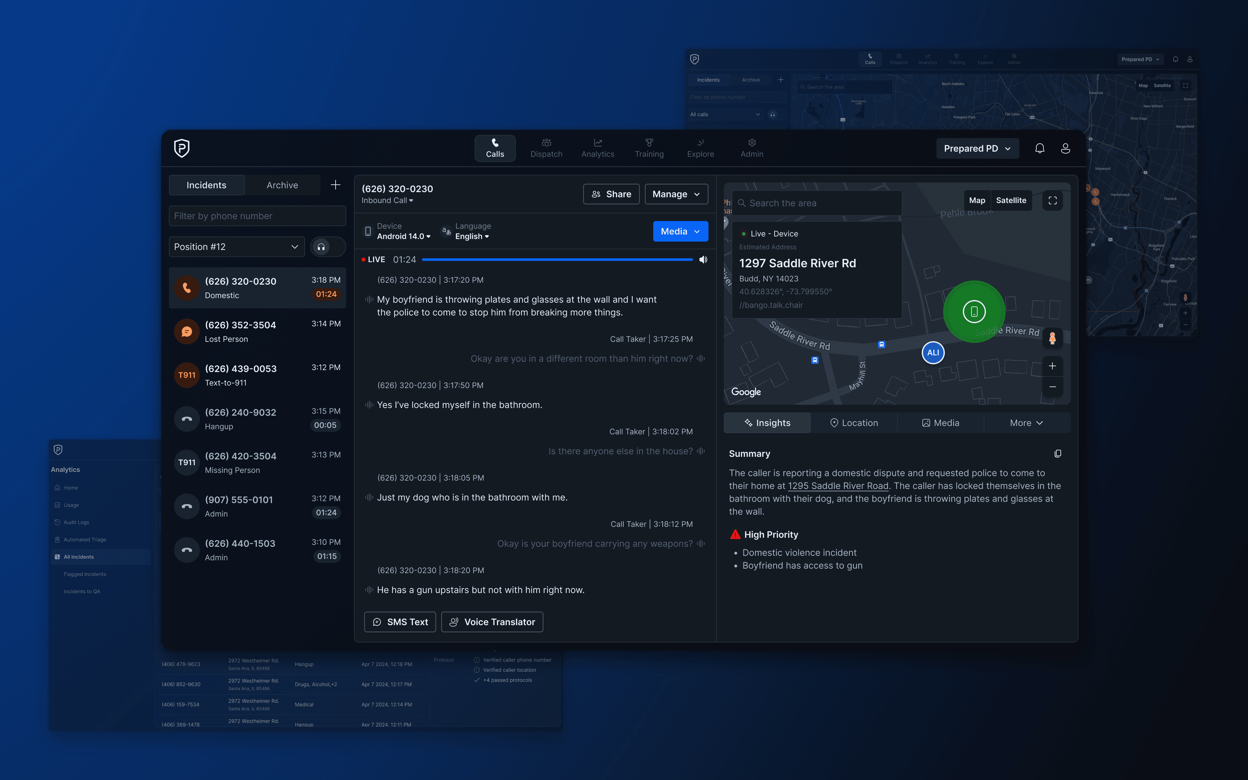Open the Prepared PD agency selector
Image resolution: width=1248 pixels, height=780 pixels.
click(x=977, y=148)
